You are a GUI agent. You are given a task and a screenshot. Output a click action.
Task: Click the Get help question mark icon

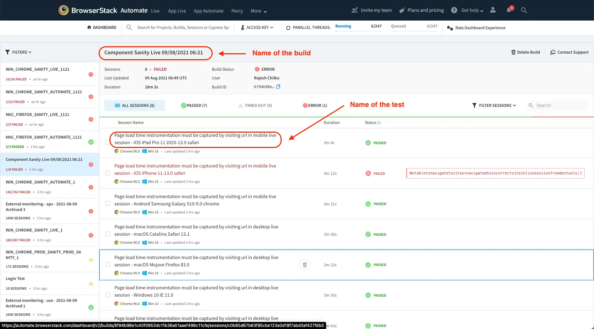click(x=454, y=10)
